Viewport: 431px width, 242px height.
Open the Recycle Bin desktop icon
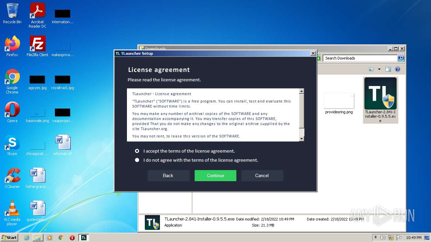[12, 13]
